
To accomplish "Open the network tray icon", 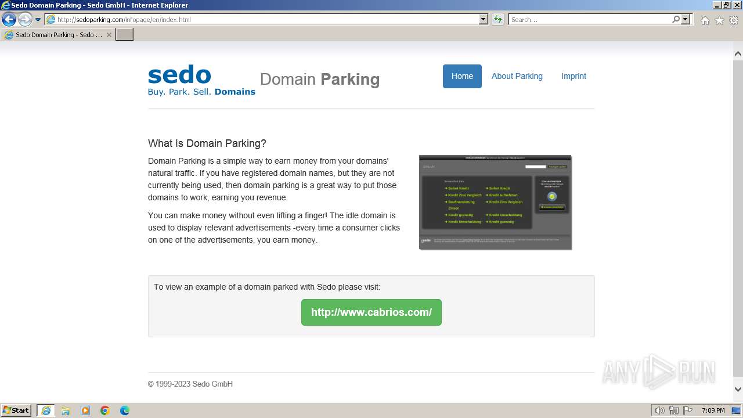I will [674, 410].
